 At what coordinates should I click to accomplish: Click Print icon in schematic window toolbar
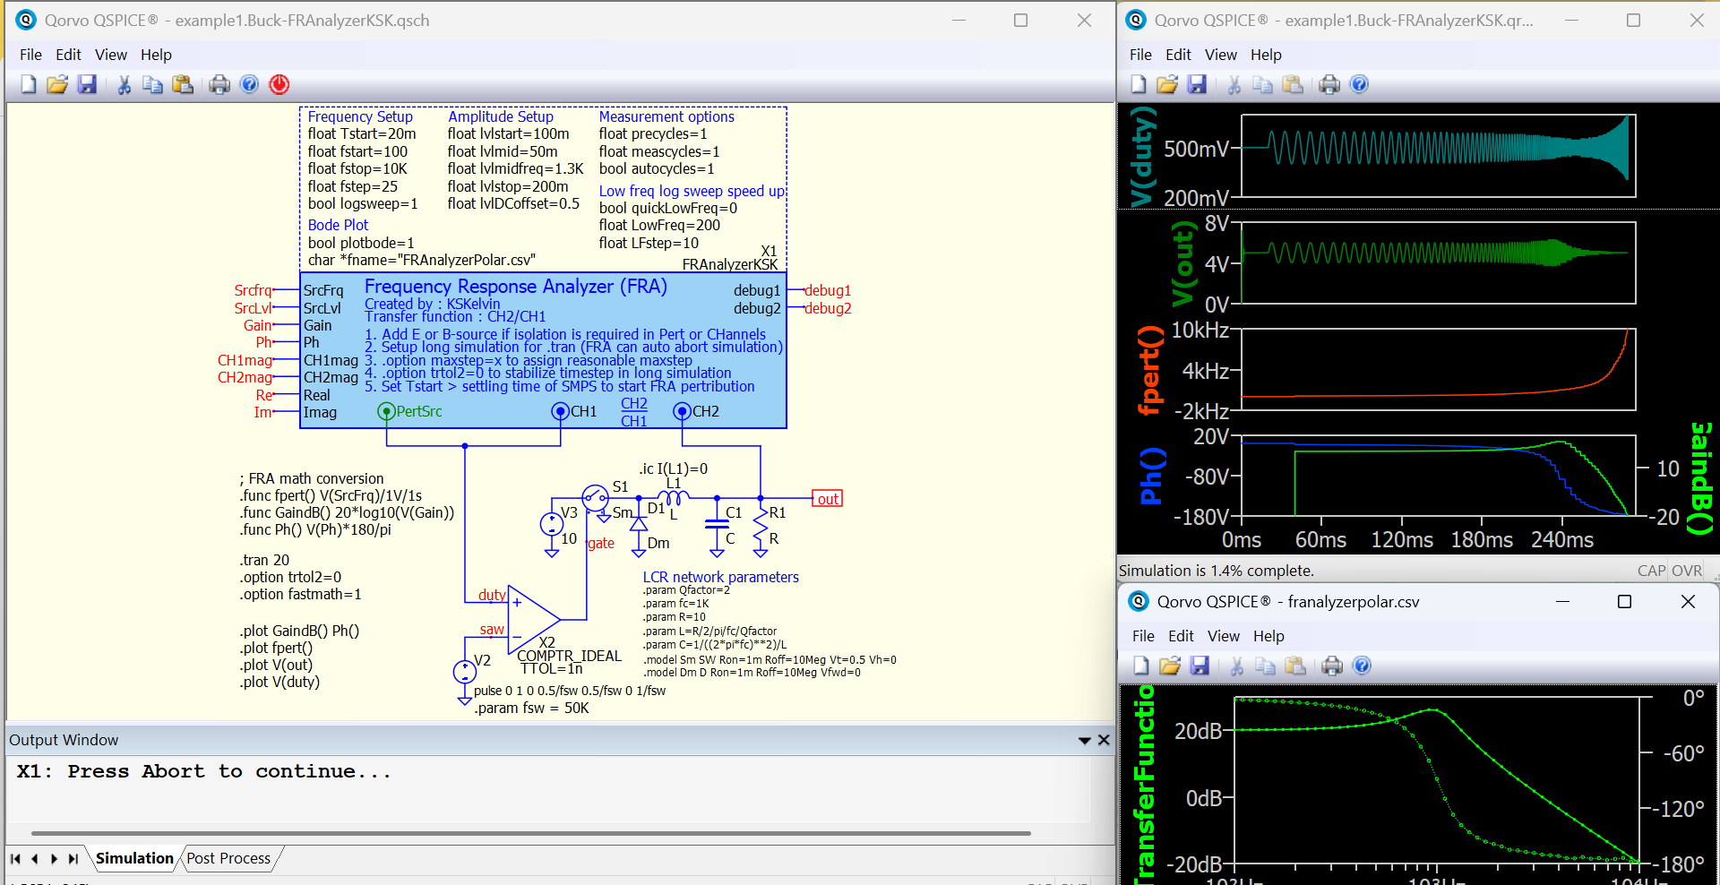pos(219,84)
